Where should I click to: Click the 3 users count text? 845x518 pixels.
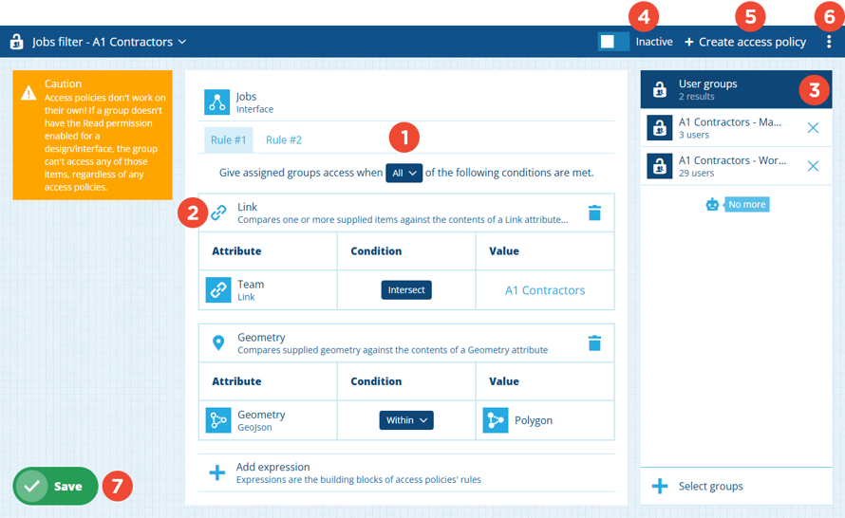(x=694, y=135)
